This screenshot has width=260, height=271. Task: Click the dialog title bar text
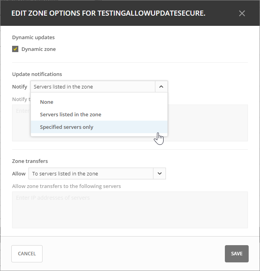tap(108, 13)
